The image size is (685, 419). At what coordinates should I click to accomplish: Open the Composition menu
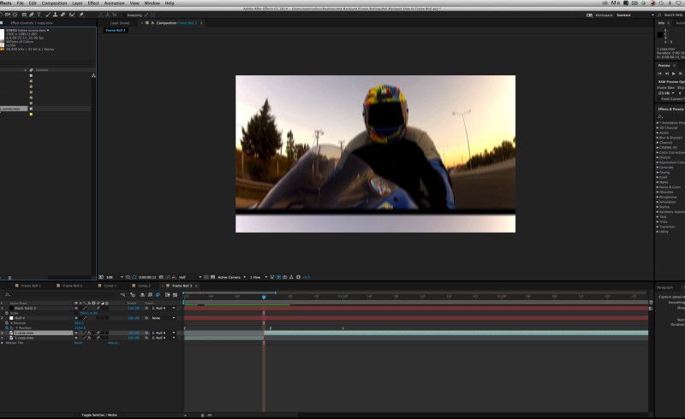pos(54,3)
